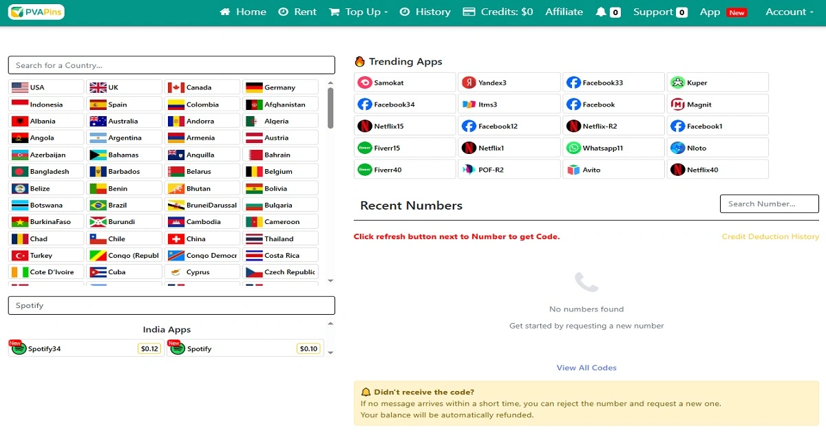826x433 pixels.
Task: Open the Affiliate page
Action: 564,12
